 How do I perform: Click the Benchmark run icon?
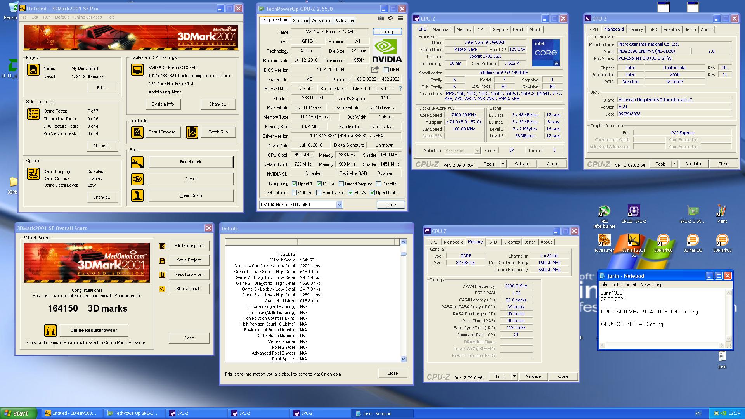(137, 162)
